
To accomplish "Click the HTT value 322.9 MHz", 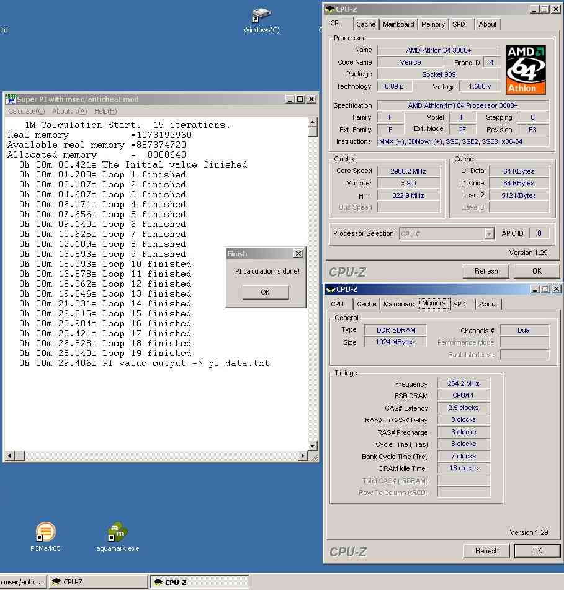I will click(x=408, y=195).
